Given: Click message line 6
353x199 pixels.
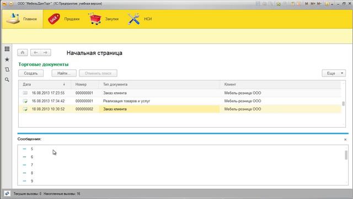Looking at the screenshot, I should point(32,157).
